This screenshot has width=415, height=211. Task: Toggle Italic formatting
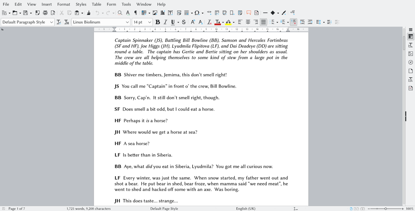coord(166,22)
